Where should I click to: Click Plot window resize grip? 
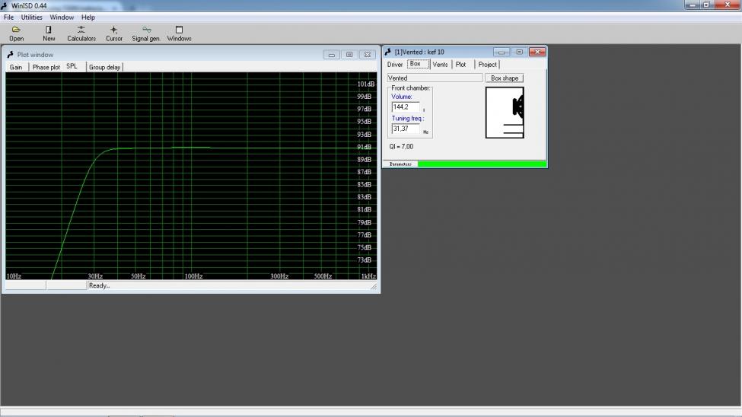pyautogui.click(x=374, y=286)
